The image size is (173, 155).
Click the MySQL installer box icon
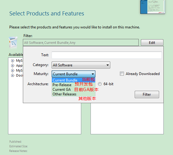pyautogui.click(x=13, y=43)
